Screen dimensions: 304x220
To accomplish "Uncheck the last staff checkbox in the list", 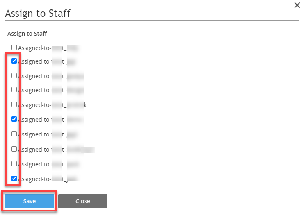I will [x=14, y=178].
